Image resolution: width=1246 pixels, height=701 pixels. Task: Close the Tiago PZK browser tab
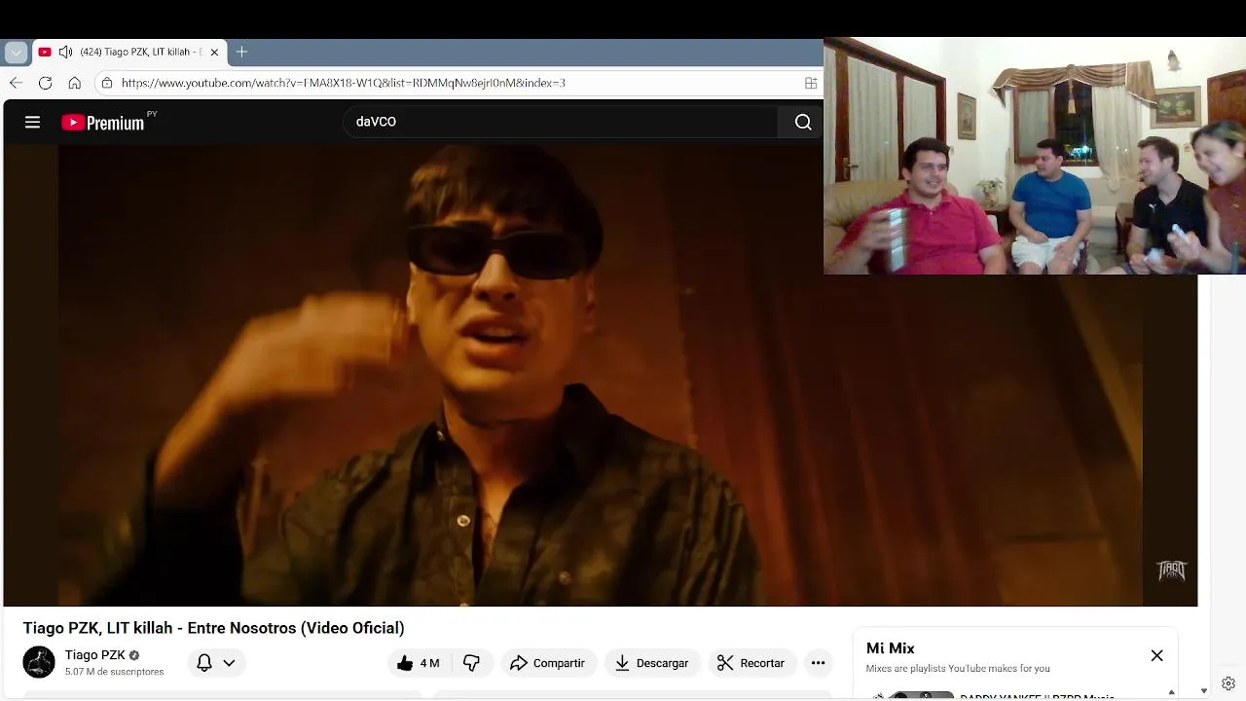214,52
